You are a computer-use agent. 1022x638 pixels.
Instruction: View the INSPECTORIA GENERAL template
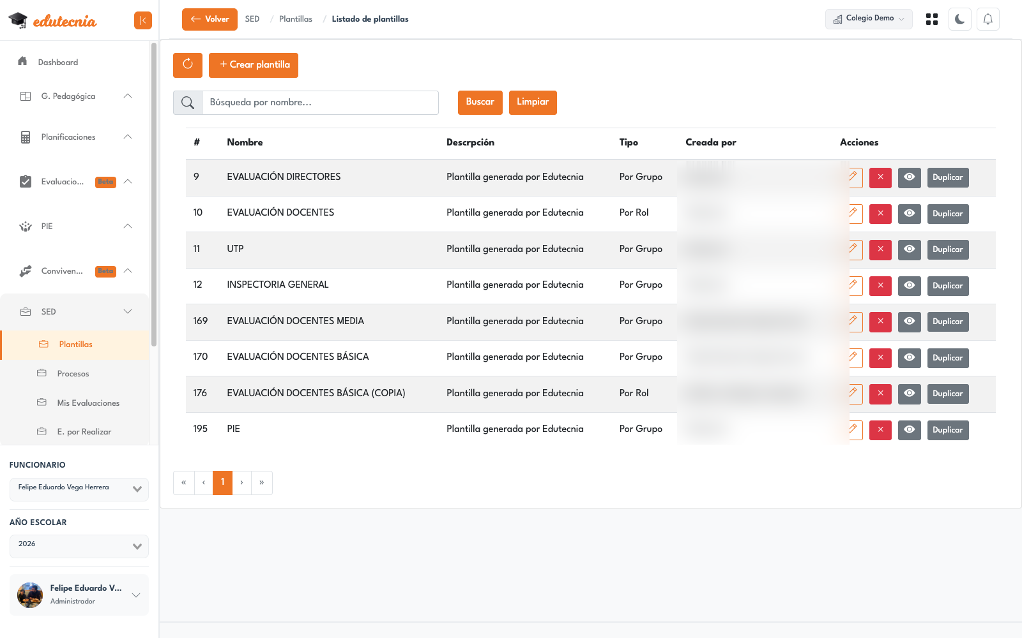pos(910,286)
